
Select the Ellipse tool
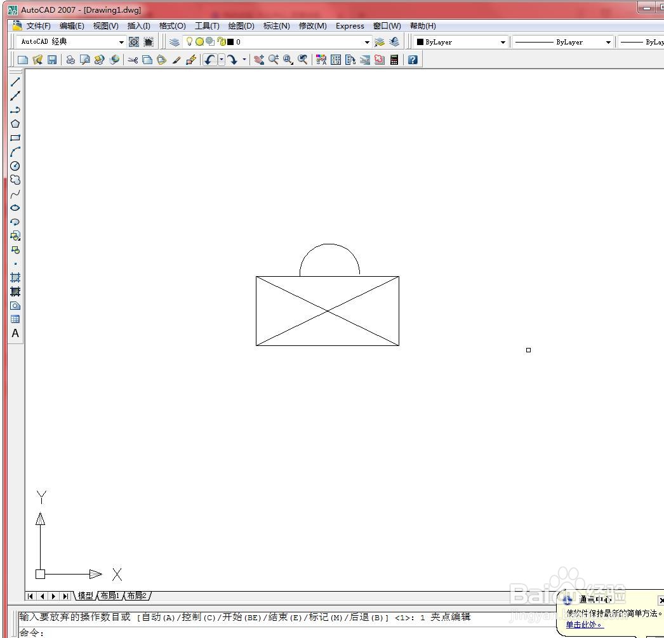[15, 208]
